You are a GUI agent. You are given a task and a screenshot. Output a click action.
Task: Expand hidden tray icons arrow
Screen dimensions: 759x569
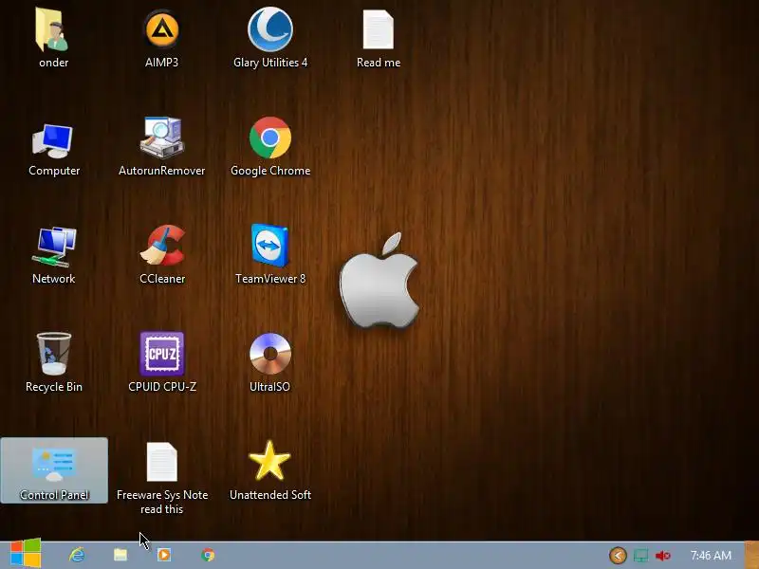(x=619, y=555)
